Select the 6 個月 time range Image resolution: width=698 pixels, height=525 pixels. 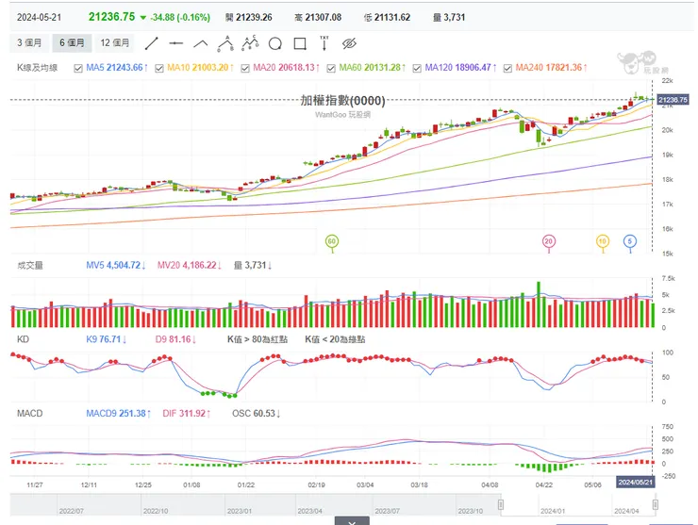pyautogui.click(x=73, y=43)
